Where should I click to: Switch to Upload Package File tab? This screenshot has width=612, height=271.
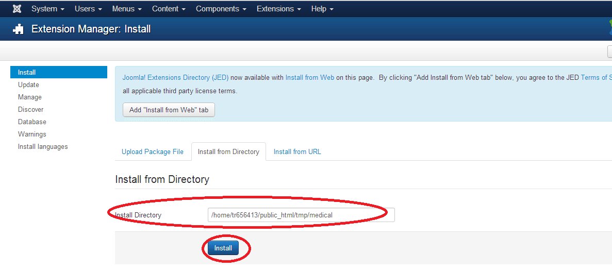coord(153,151)
